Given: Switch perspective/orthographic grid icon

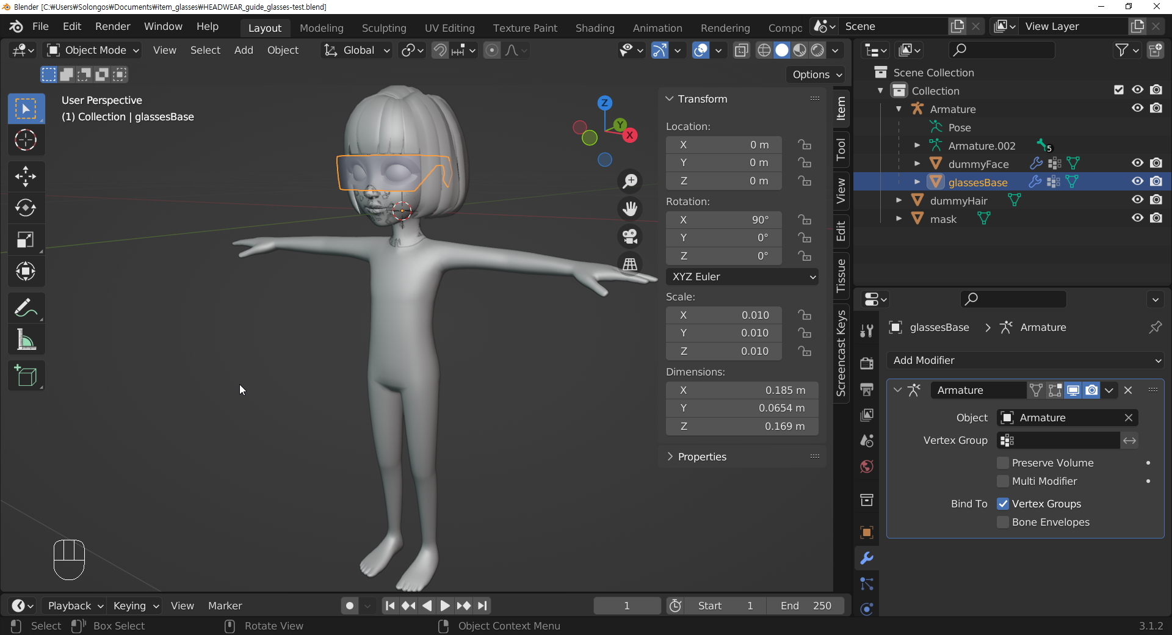Looking at the screenshot, I should tap(630, 264).
